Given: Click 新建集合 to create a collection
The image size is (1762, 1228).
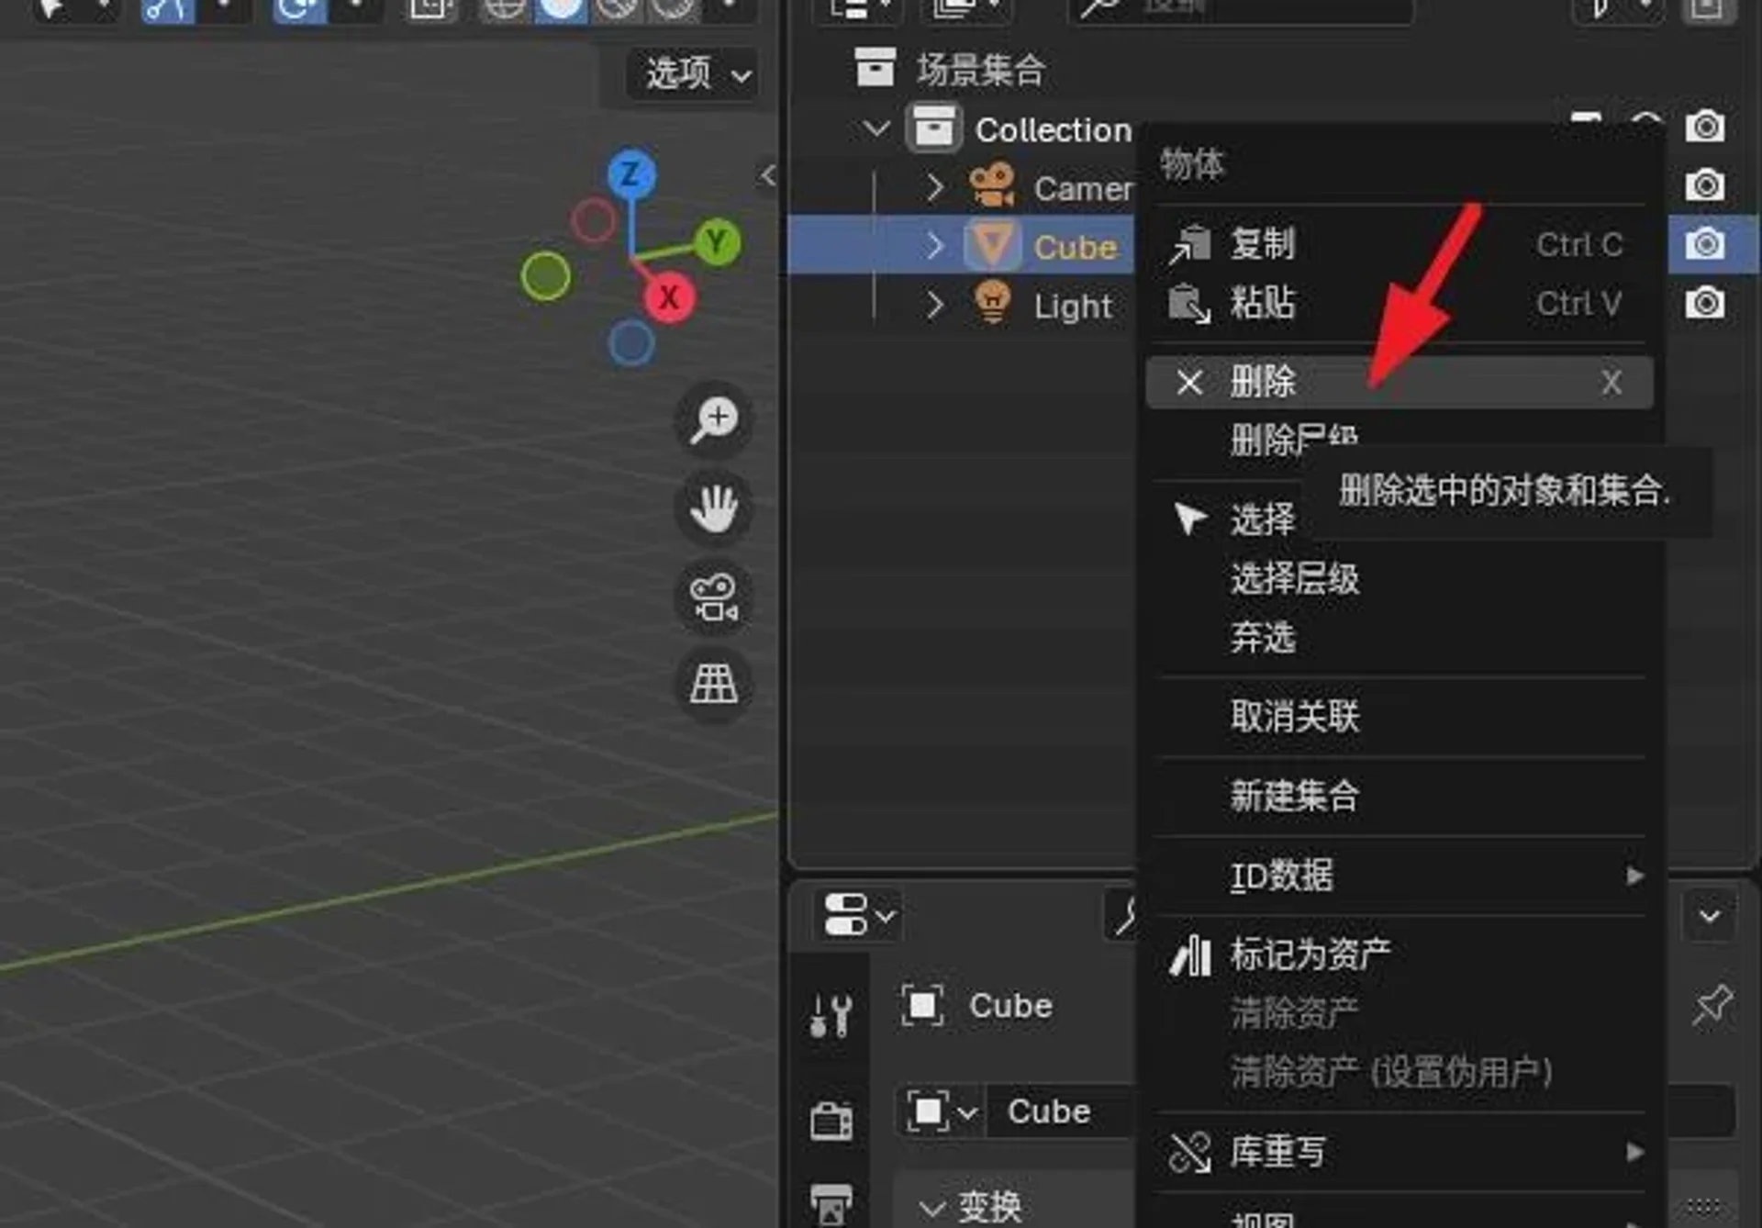Looking at the screenshot, I should tap(1293, 797).
